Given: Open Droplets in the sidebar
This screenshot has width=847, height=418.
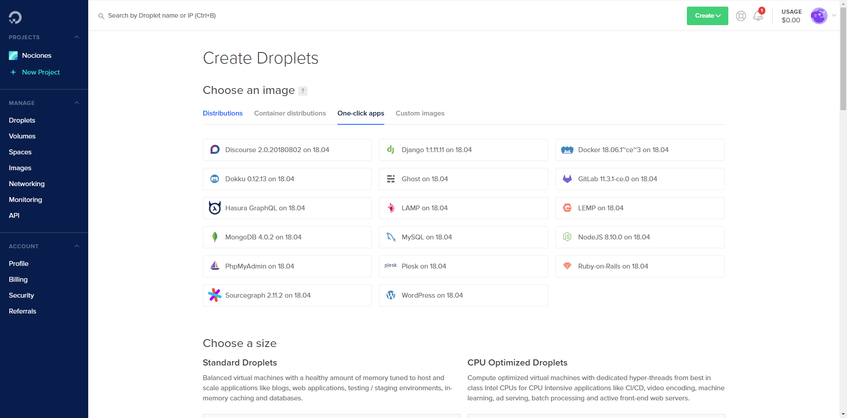Looking at the screenshot, I should [x=22, y=120].
